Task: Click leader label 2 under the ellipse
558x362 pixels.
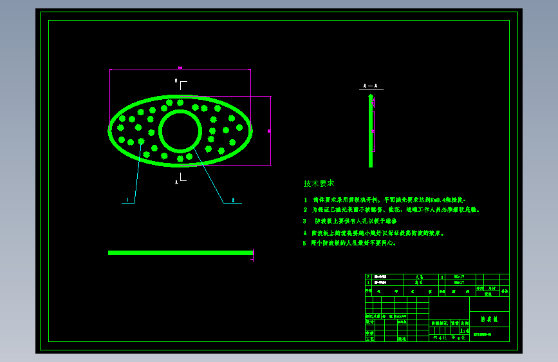Action: [233, 200]
